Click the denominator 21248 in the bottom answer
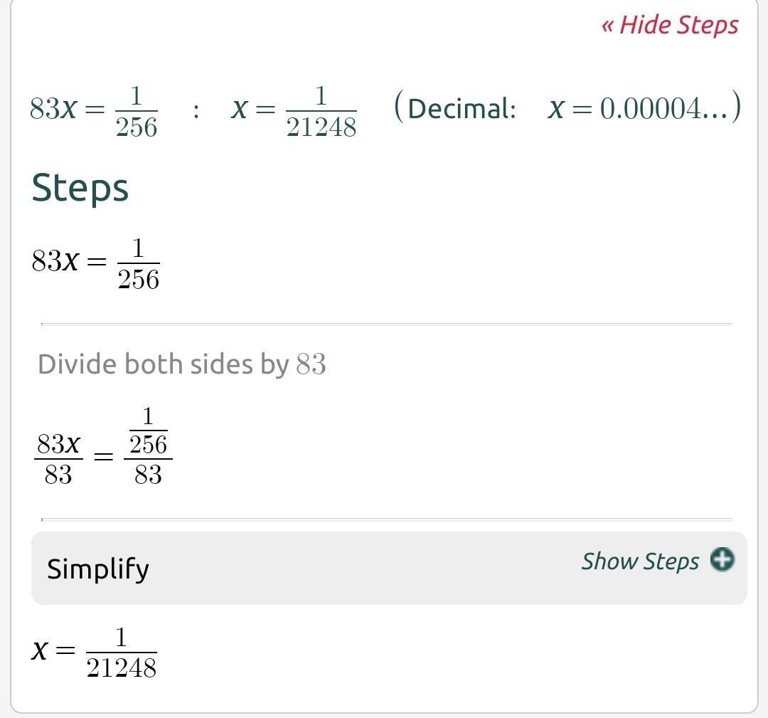768x718 pixels. (121, 668)
